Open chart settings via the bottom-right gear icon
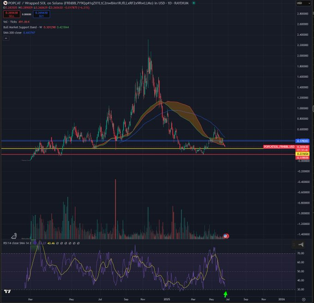314x303 pixels. point(303,299)
